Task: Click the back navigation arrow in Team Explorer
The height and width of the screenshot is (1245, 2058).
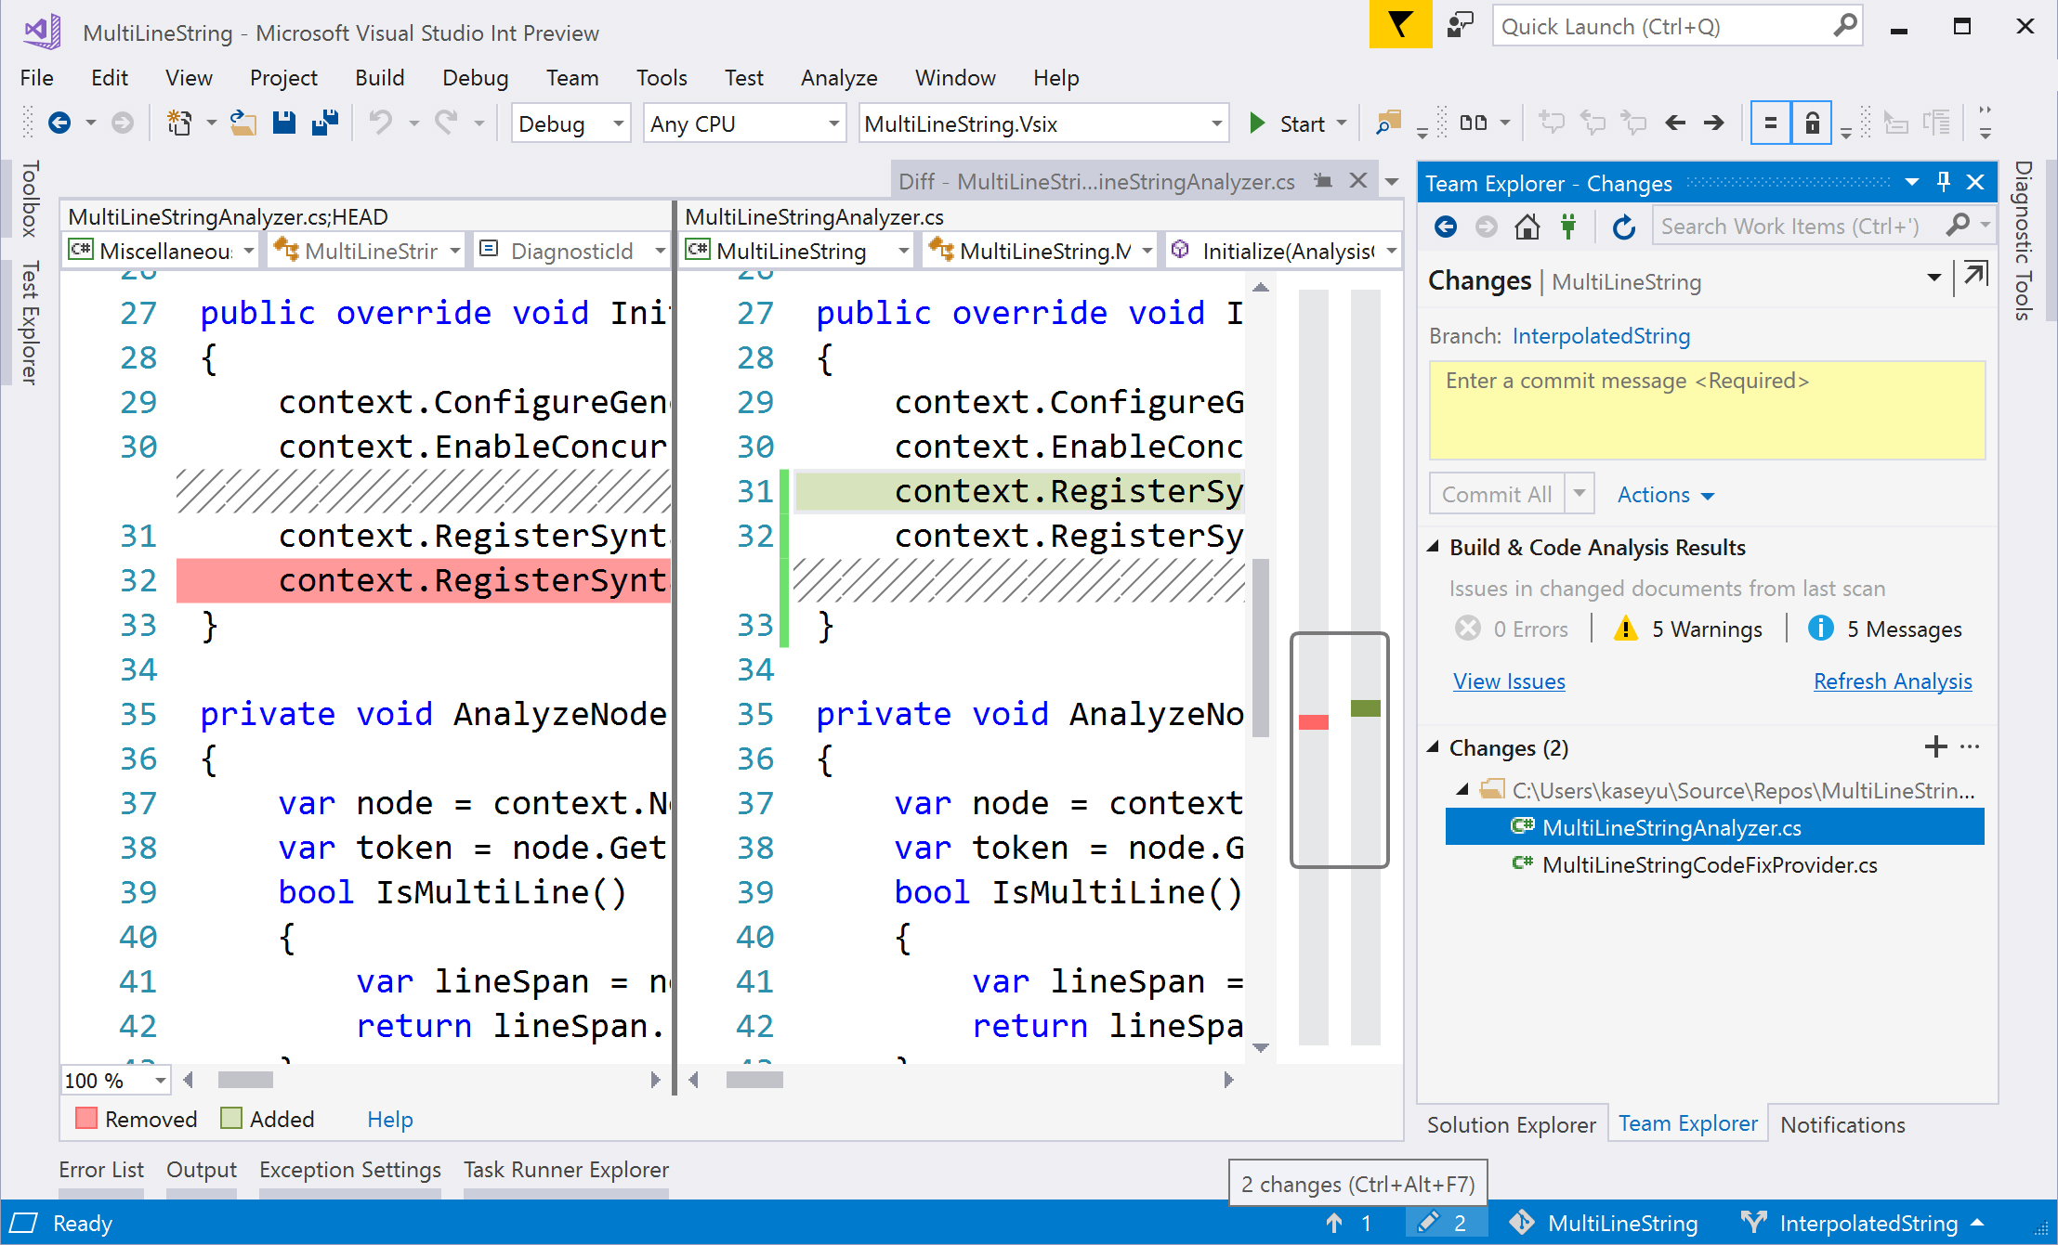Action: [x=1445, y=227]
